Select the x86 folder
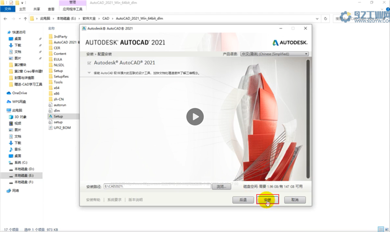Screen dimensions: 390x232 click(x=57, y=93)
